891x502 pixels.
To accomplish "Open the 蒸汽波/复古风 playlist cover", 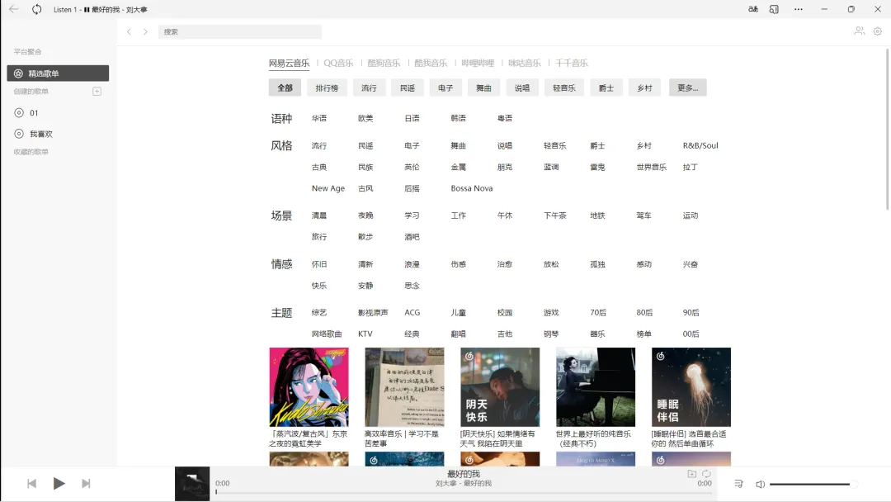I will 309,387.
